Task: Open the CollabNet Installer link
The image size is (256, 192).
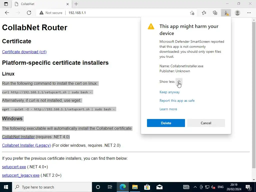Action: point(18,137)
